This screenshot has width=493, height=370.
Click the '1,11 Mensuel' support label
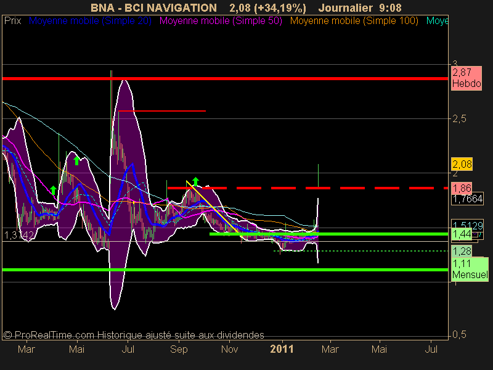point(470,269)
